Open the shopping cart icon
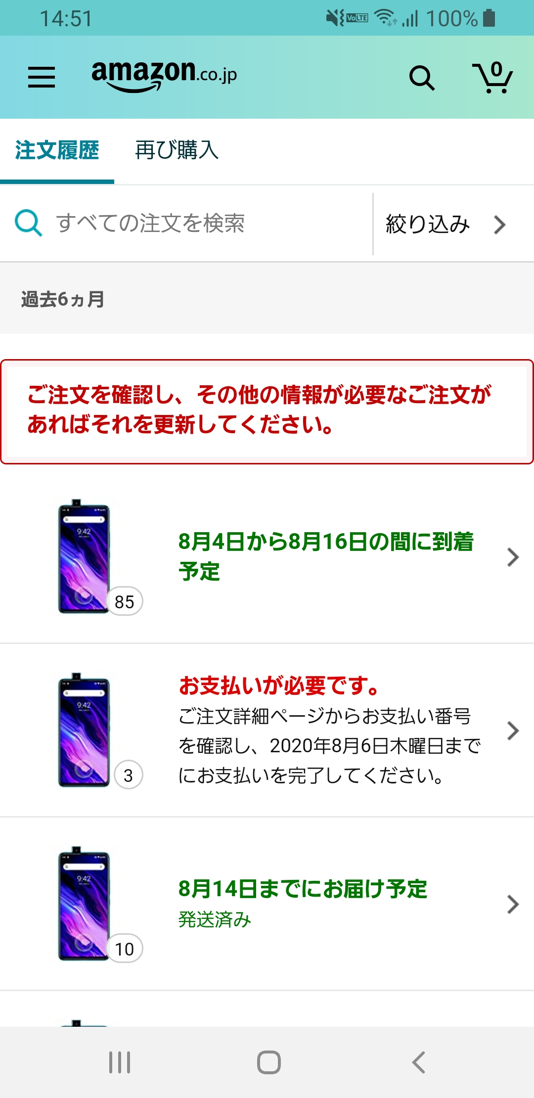This screenshot has width=534, height=1098. point(492,78)
